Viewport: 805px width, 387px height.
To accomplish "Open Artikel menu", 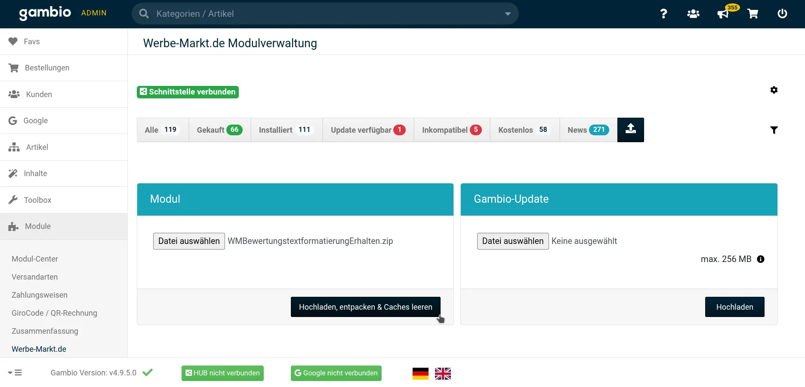I will (64, 147).
